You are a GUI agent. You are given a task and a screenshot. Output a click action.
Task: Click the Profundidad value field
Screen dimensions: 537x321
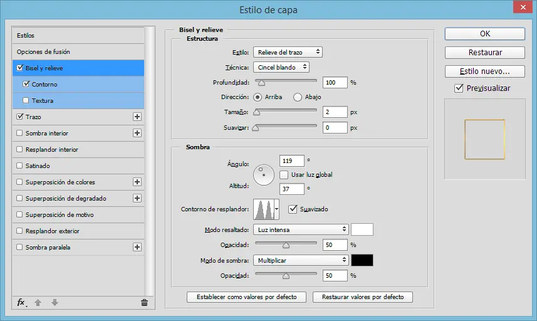click(335, 83)
